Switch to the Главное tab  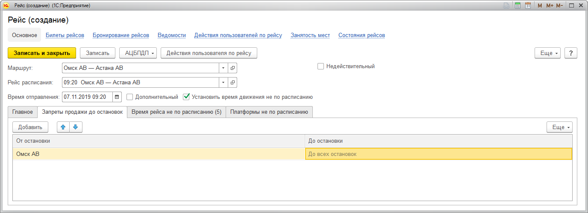pos(23,112)
